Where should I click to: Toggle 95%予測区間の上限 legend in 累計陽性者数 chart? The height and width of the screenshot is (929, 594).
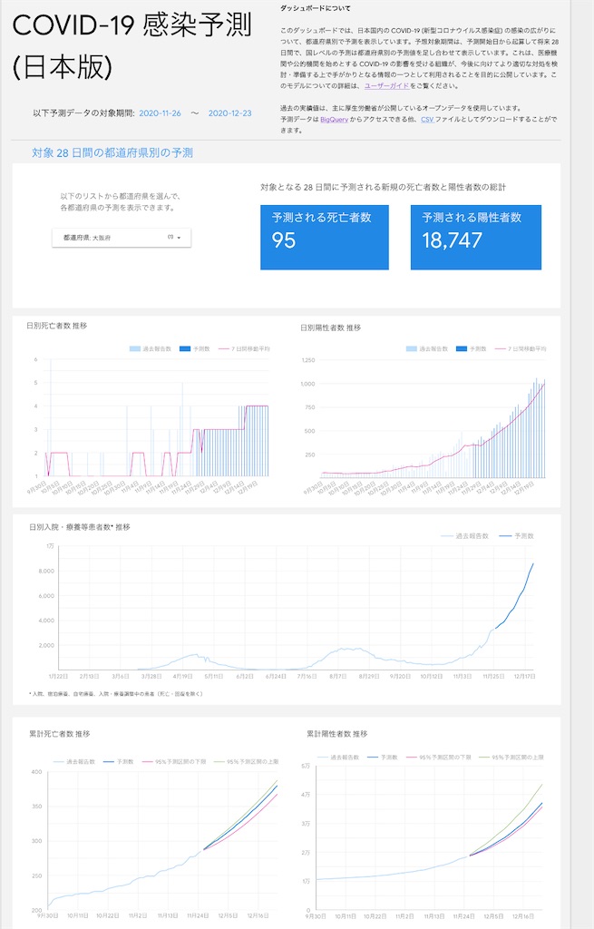[x=511, y=758]
